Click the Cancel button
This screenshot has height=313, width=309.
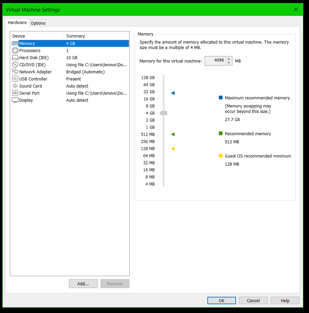pos(253,300)
